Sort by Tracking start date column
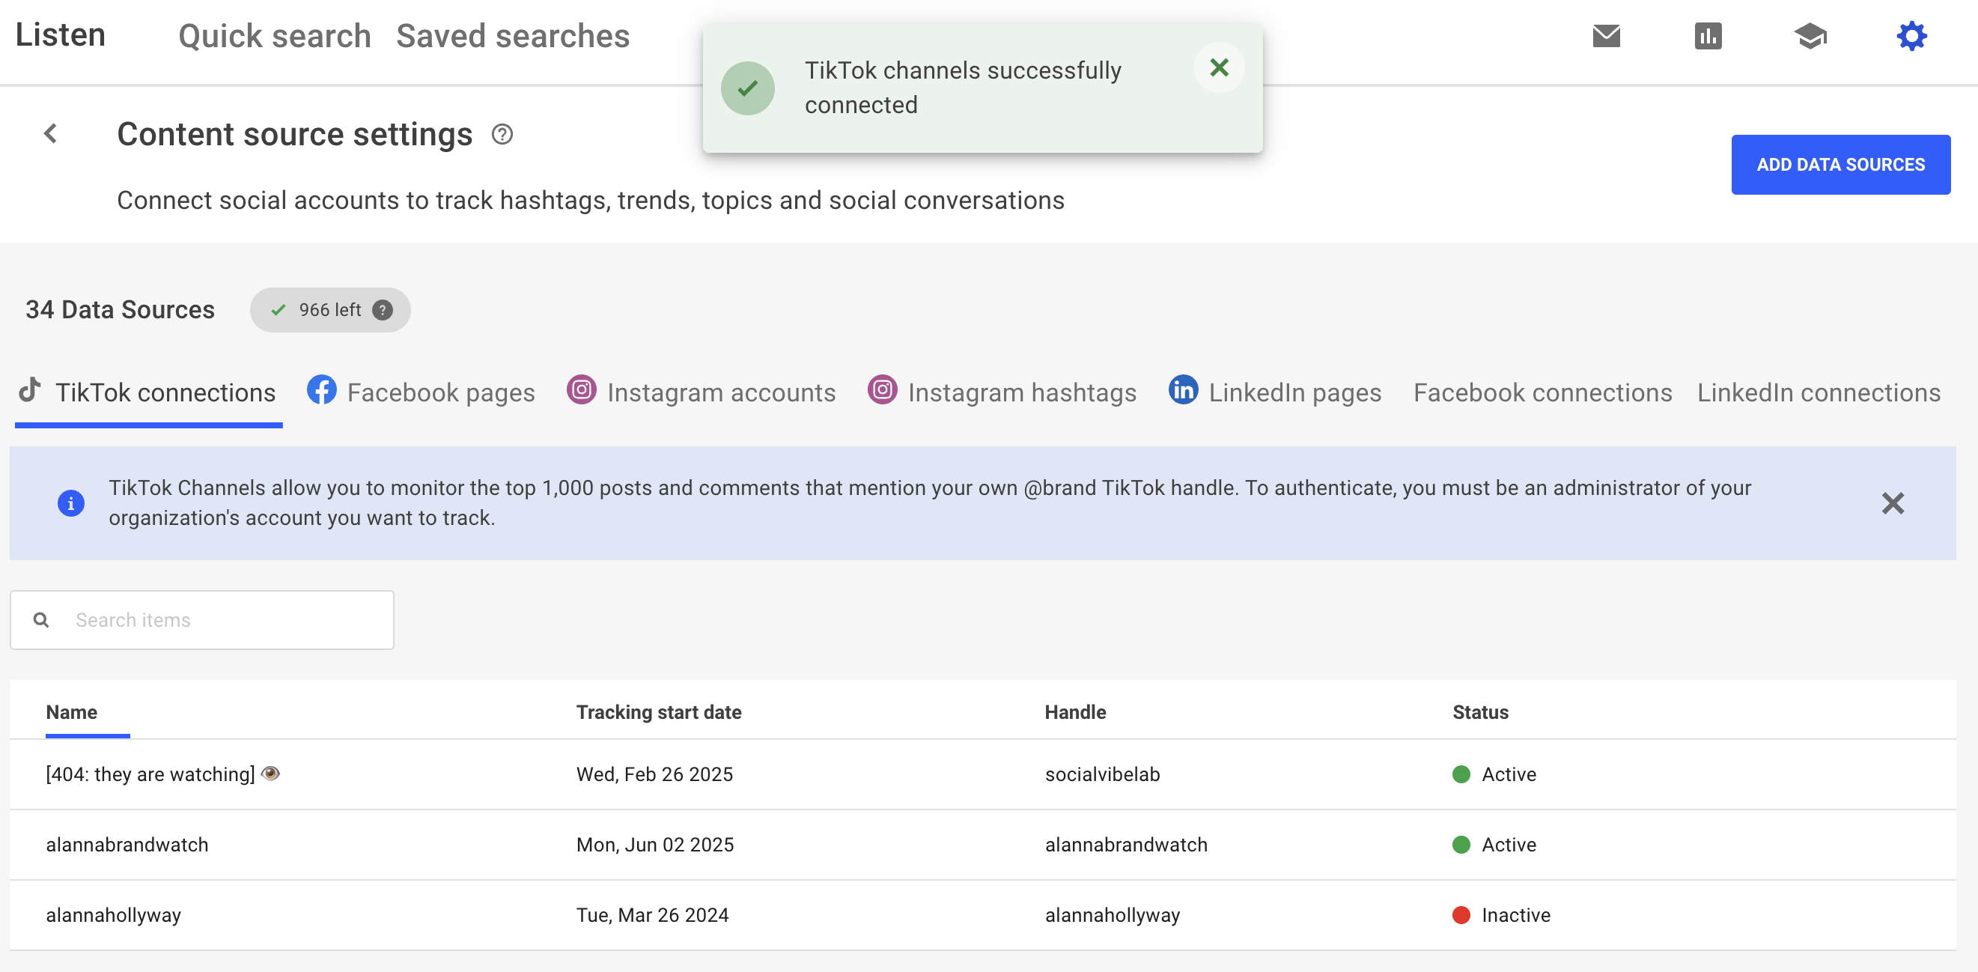Image resolution: width=1978 pixels, height=972 pixels. (x=659, y=712)
